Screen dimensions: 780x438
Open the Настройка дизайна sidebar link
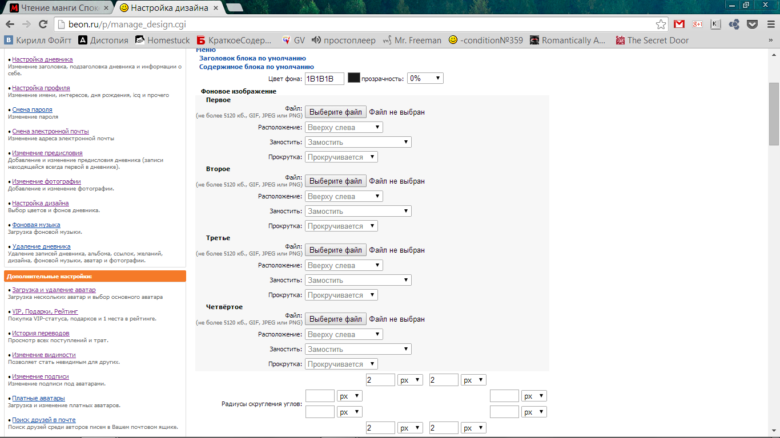41,203
